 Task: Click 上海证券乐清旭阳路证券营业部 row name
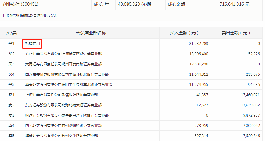tap(62, 95)
